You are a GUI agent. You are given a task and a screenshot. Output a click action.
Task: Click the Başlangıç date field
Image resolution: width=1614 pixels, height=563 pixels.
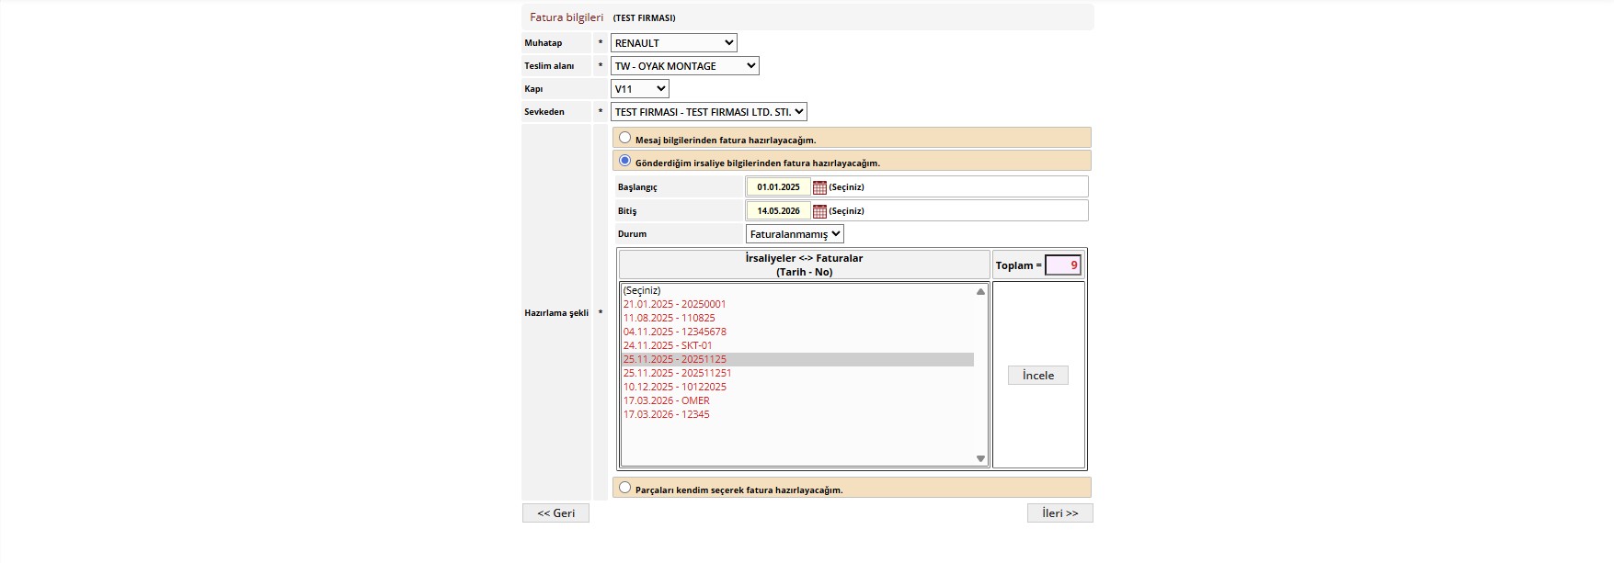(x=778, y=187)
